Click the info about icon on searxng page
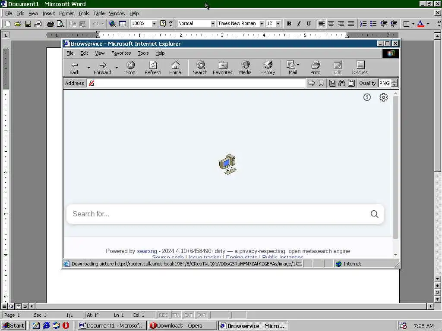This screenshot has height=331, width=442. pos(367,97)
